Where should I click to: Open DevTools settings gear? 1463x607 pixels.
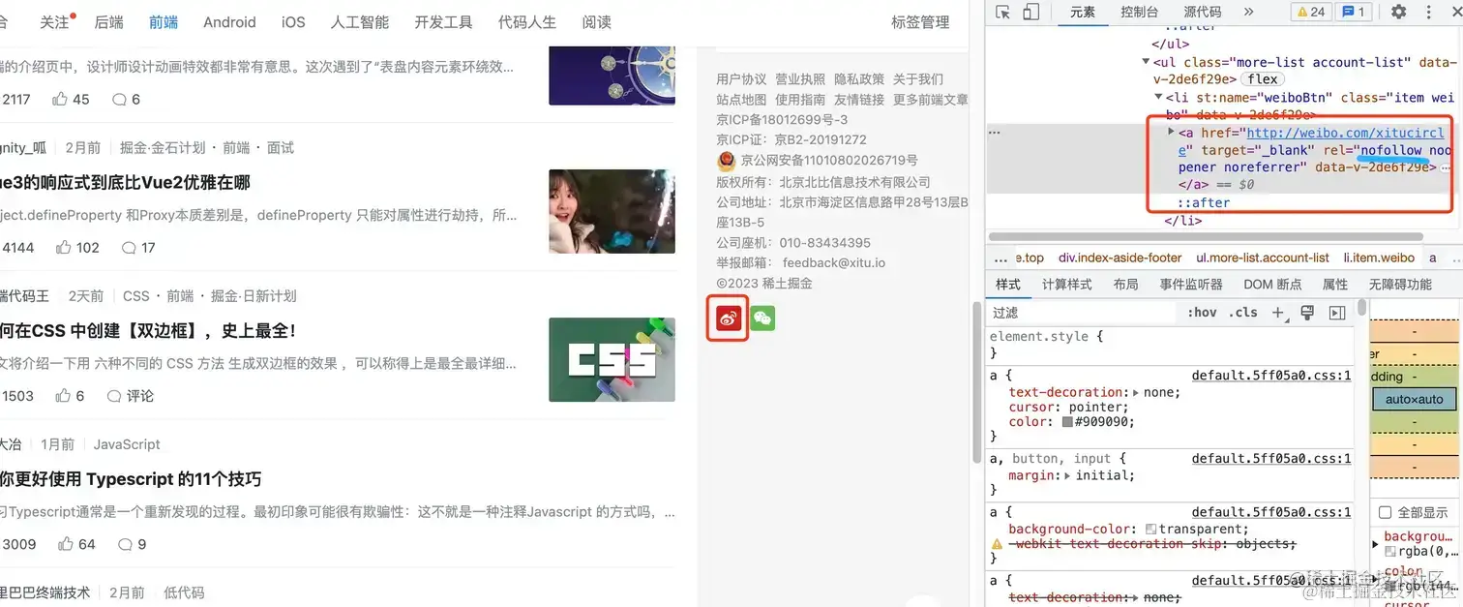pyautogui.click(x=1398, y=12)
